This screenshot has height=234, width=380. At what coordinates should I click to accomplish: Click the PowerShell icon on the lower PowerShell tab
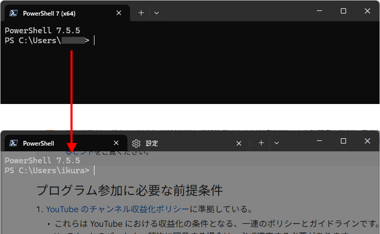[14, 143]
